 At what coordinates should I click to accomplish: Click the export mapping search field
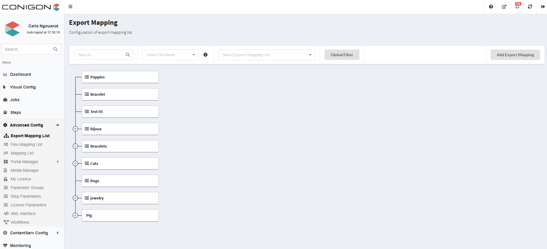100,55
